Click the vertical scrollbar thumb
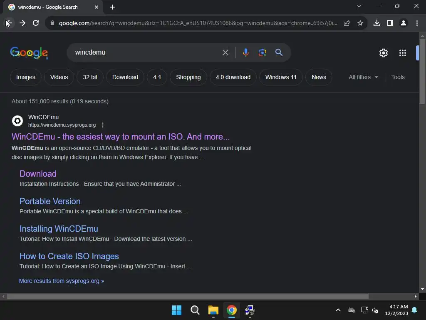 point(422,71)
